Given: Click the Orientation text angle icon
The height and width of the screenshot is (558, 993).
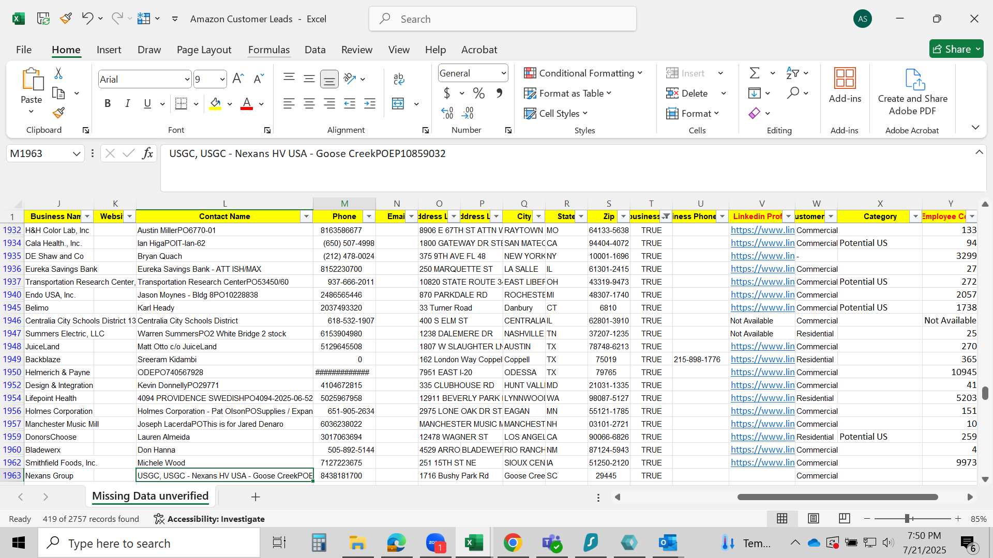Looking at the screenshot, I should click(350, 79).
